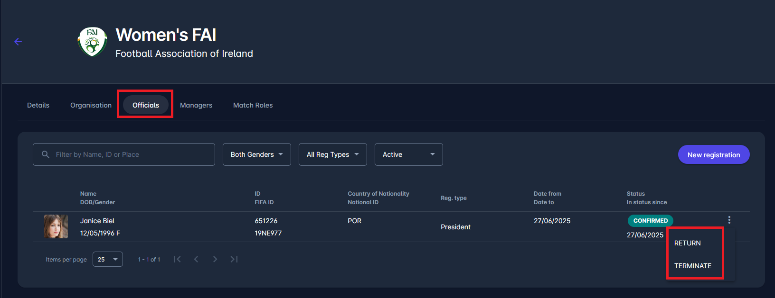Change items per page from 25
This screenshot has width=775, height=298.
click(x=108, y=259)
